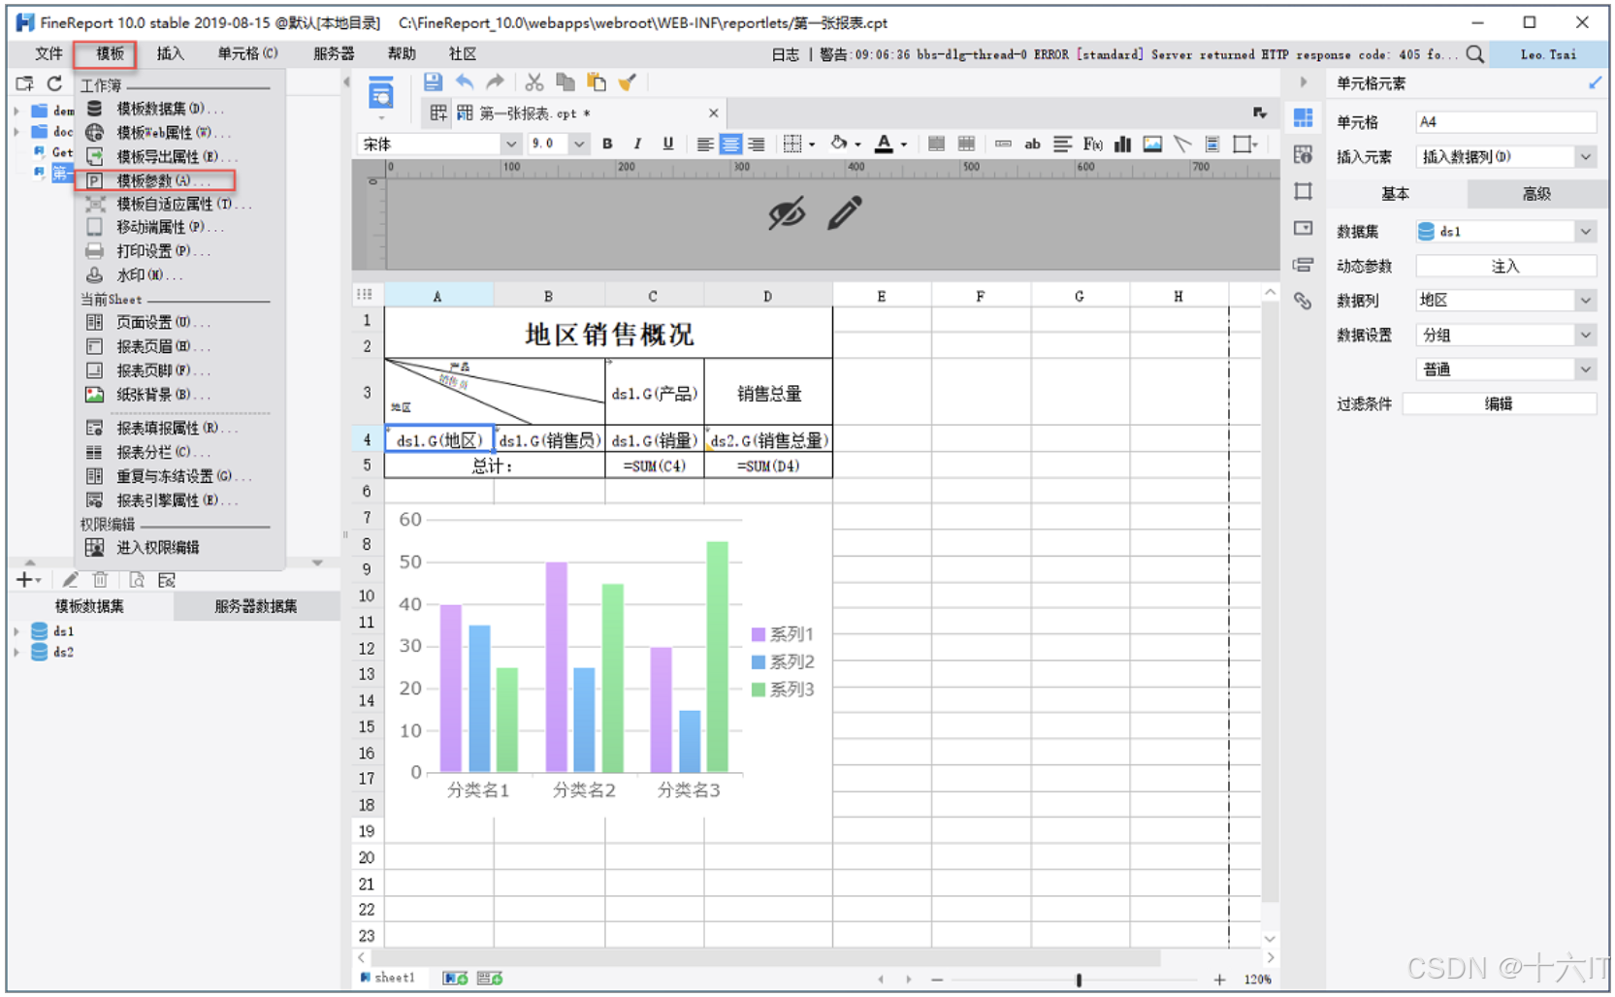Open the font color A picker
This screenshot has width=1615, height=997.
890,145
